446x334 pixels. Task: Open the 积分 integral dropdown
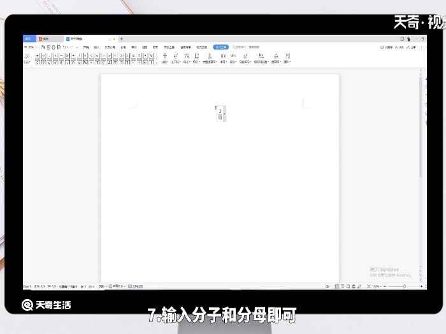196,58
